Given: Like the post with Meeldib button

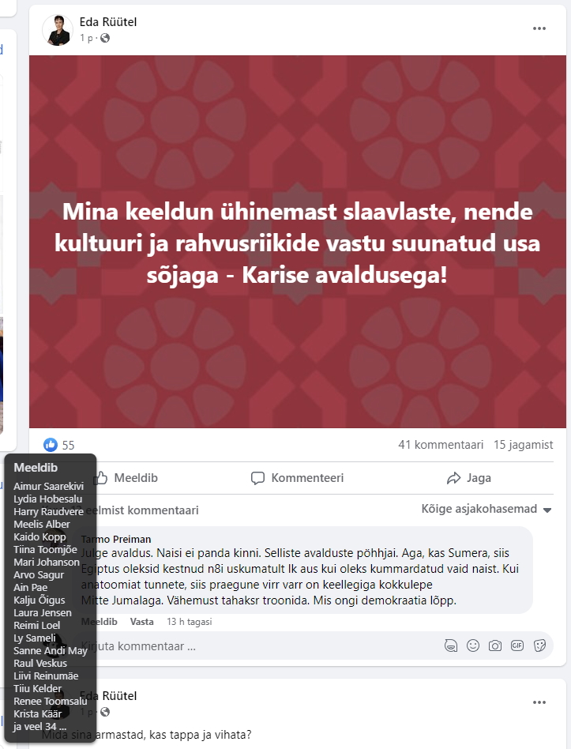Looking at the screenshot, I should tap(125, 478).
